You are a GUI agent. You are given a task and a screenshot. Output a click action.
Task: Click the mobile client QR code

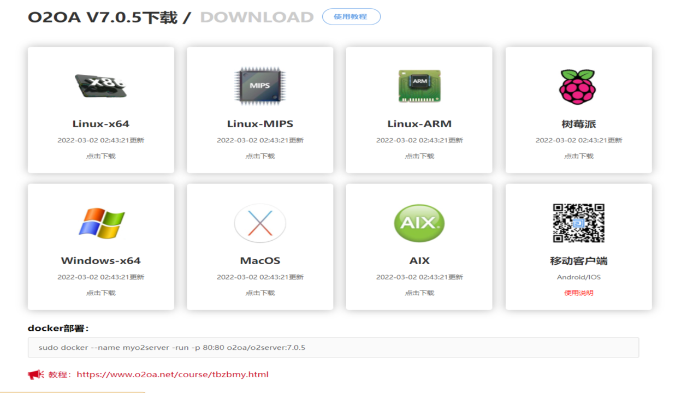pyautogui.click(x=579, y=223)
